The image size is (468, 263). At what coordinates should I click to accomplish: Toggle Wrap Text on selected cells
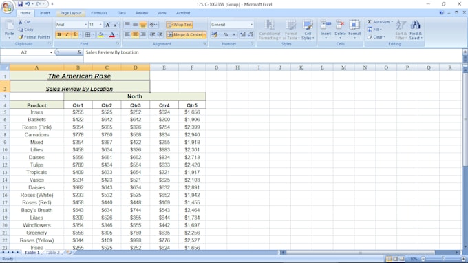coord(180,25)
